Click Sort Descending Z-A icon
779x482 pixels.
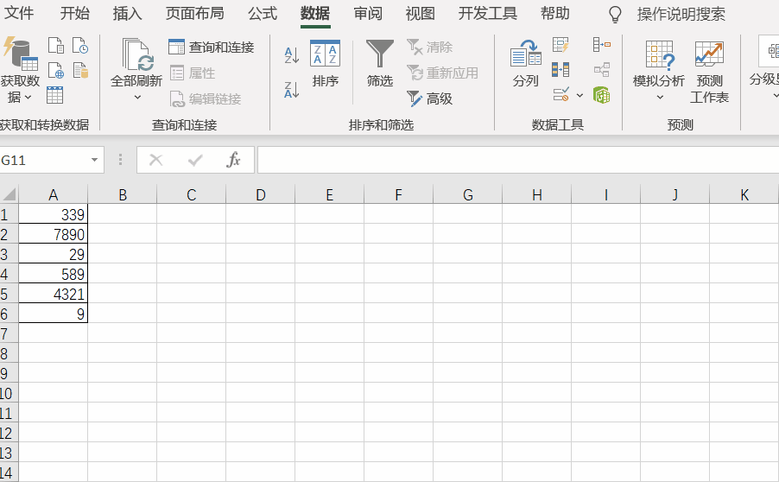(x=291, y=90)
